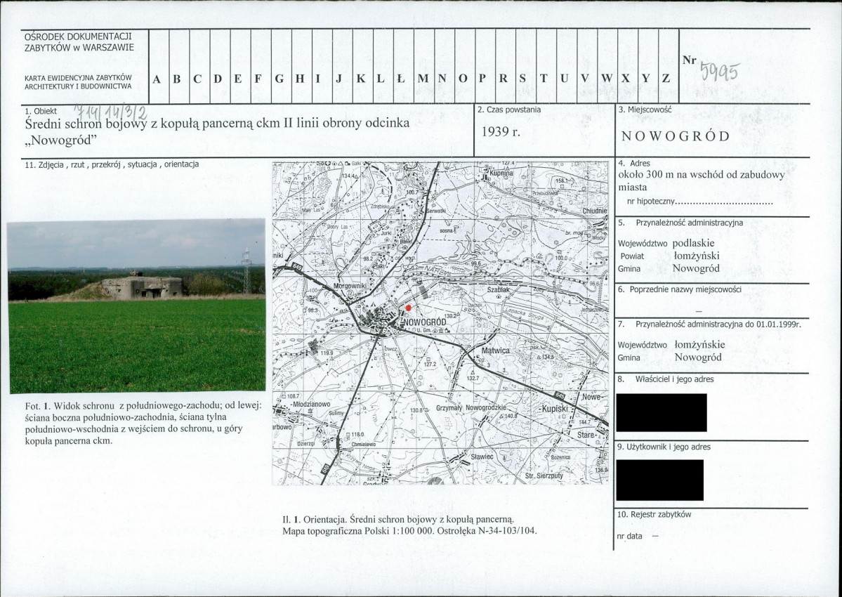Click the "Kupnina" label on the map

coord(501,173)
